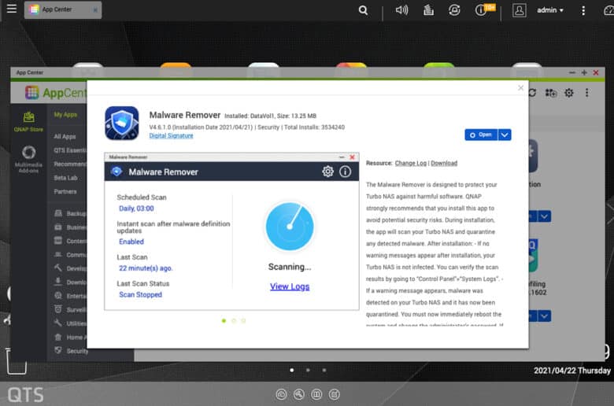Click the admin user profile icon
The height and width of the screenshot is (406, 614).
click(x=520, y=10)
